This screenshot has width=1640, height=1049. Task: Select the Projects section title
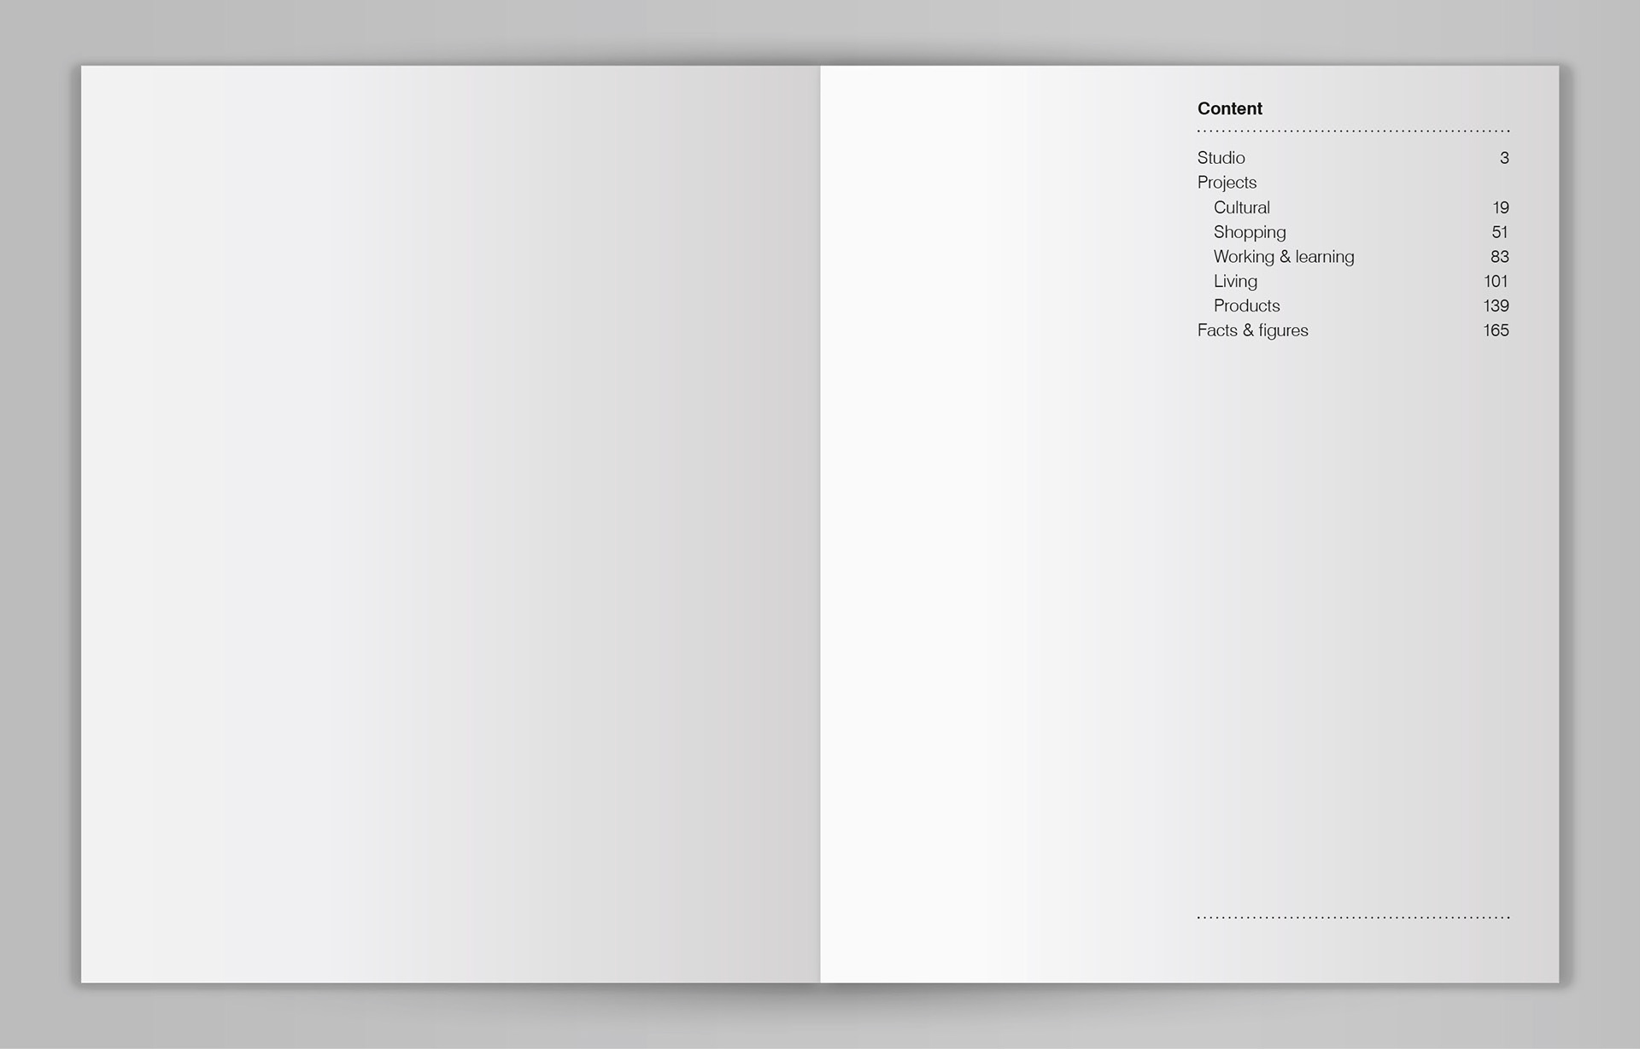tap(1227, 183)
